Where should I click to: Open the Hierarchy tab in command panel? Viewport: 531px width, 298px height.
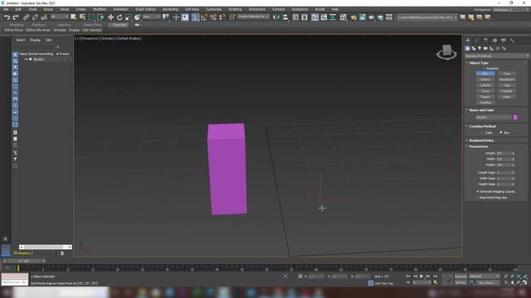point(485,41)
